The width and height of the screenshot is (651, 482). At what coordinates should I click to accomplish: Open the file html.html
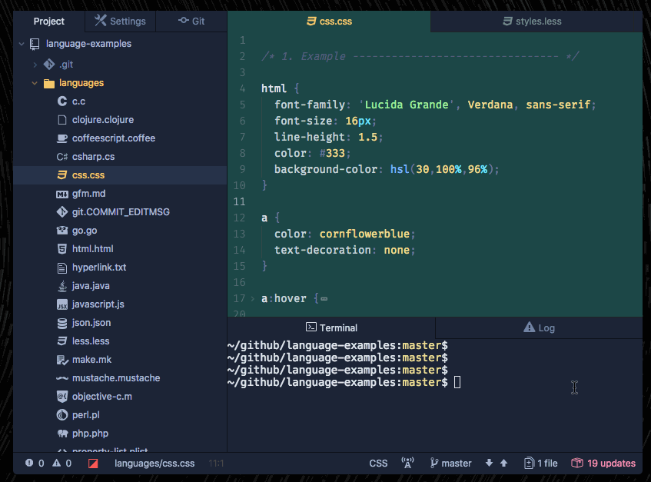(x=92, y=249)
